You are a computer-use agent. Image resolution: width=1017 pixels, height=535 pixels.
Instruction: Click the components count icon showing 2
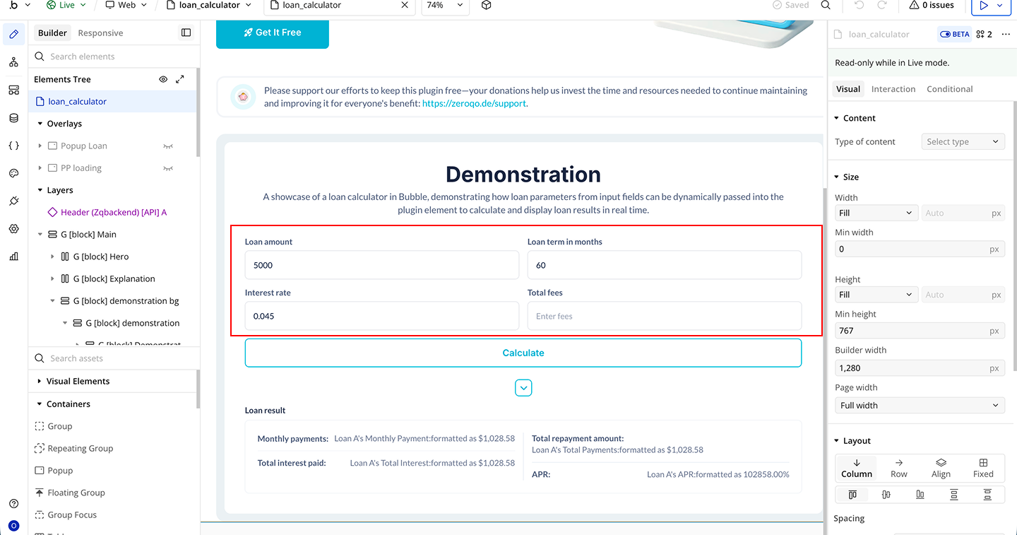(984, 34)
